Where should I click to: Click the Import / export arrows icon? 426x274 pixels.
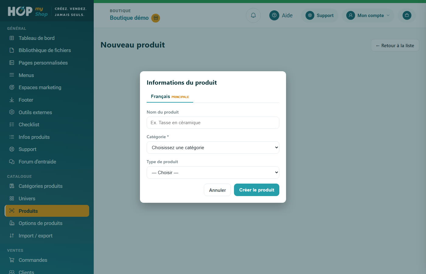pyautogui.click(x=12, y=236)
